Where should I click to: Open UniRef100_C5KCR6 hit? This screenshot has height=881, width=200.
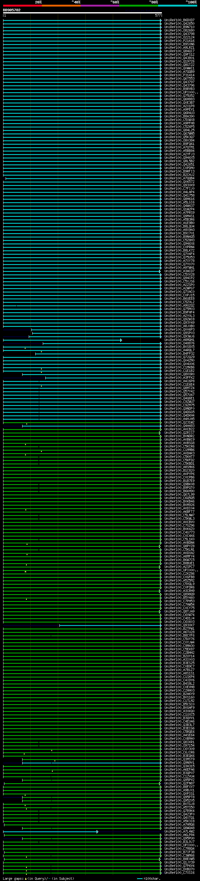(179, 447)
